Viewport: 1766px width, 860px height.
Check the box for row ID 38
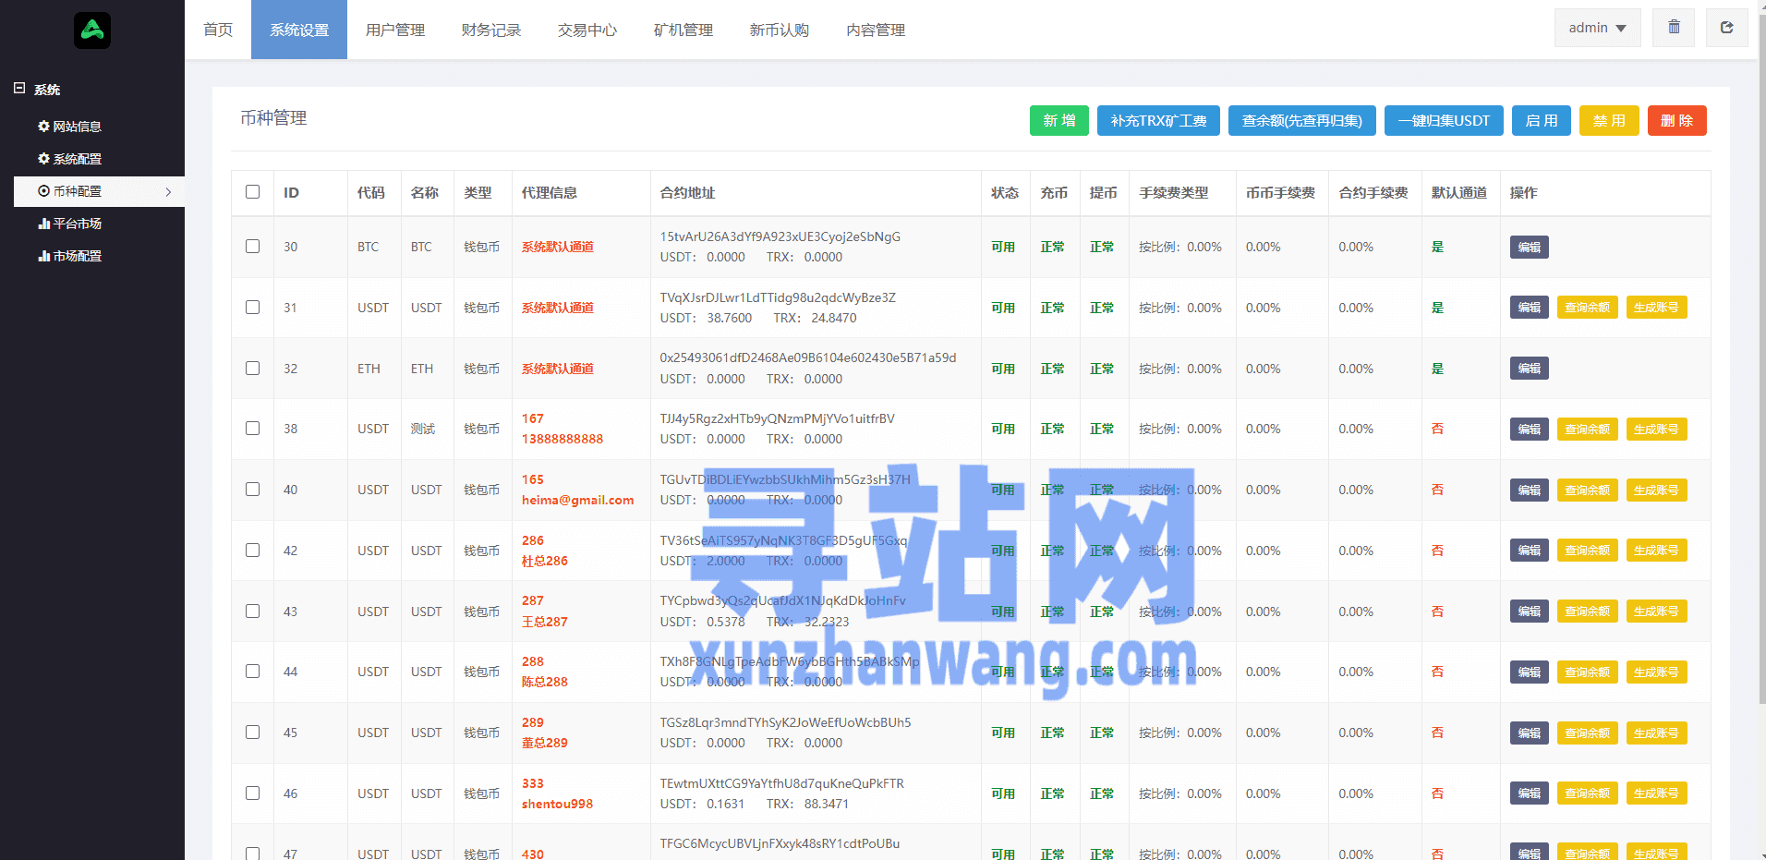pyautogui.click(x=252, y=429)
